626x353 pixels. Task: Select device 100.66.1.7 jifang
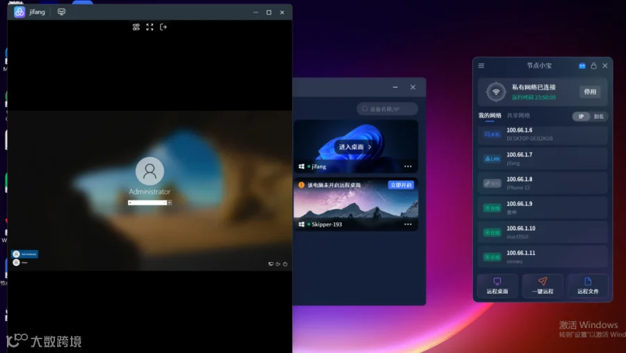543,158
